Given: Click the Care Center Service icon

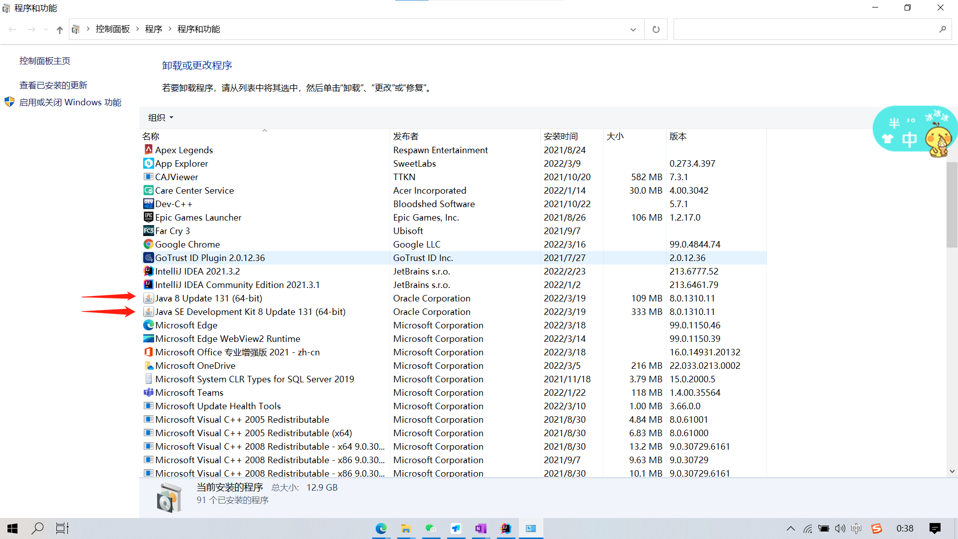Looking at the screenshot, I should pos(148,190).
